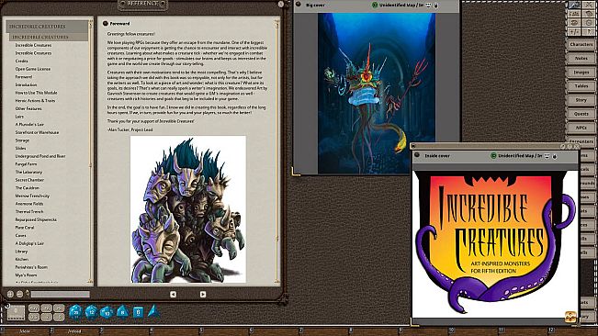Click the Reference index scrollbar
The width and height of the screenshot is (598, 336).
pyautogui.click(x=91, y=151)
